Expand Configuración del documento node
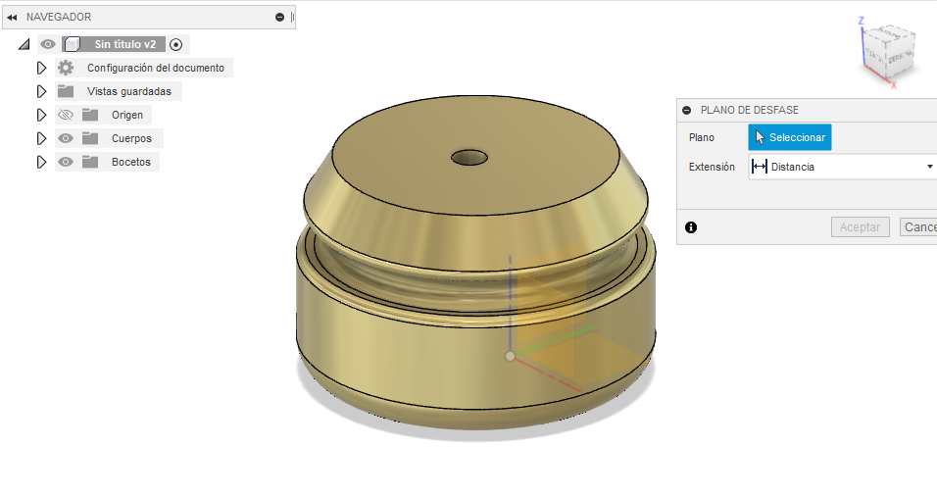The width and height of the screenshot is (937, 497). [x=41, y=68]
